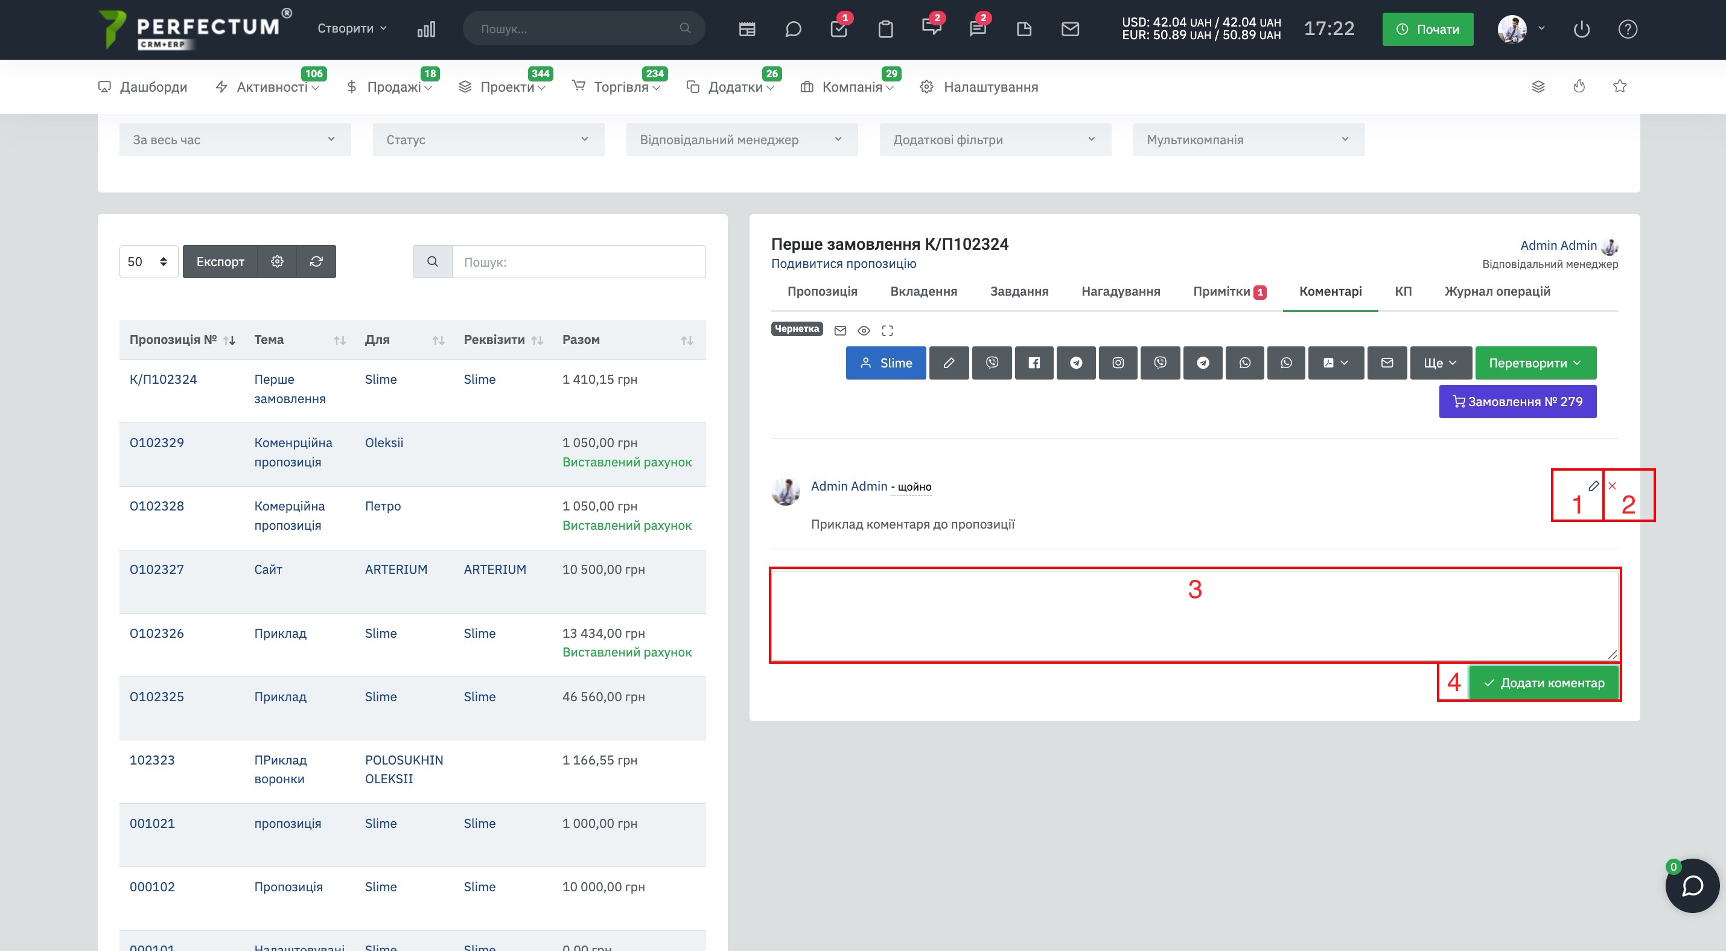The height and width of the screenshot is (951, 1726).
Task: Open the statistics bar chart icon in header
Action: coord(426,29)
